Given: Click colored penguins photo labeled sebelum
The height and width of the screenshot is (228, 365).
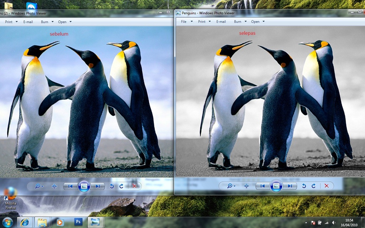Looking at the screenshot, I should [87, 102].
